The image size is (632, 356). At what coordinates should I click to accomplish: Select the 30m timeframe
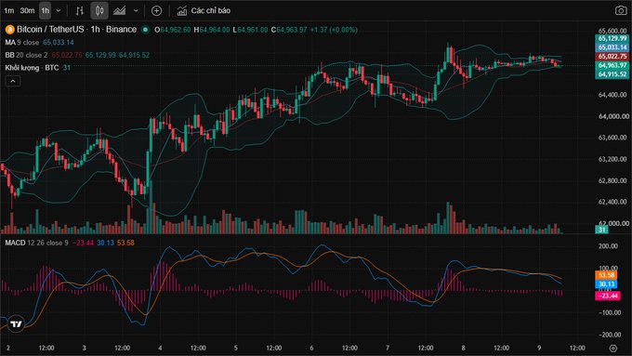[x=27, y=11]
